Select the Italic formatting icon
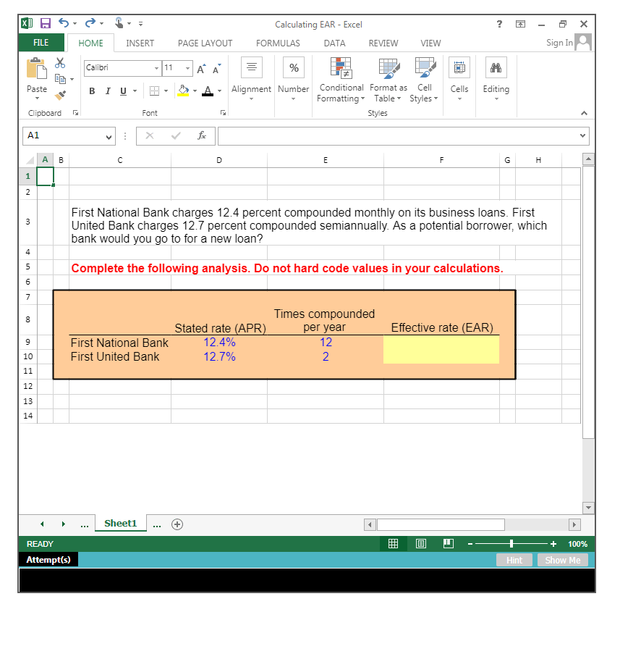This screenshot has width=641, height=654. coord(106,91)
